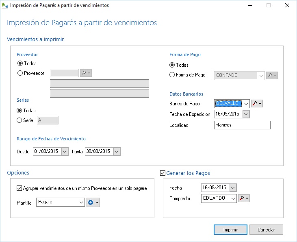Open the hasta date dropdown
This screenshot has width=297, height=242.
pyautogui.click(x=117, y=151)
